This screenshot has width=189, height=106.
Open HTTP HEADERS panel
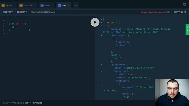point(34,103)
